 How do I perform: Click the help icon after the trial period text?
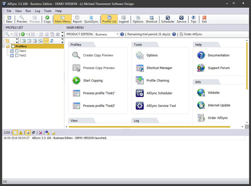174,34
